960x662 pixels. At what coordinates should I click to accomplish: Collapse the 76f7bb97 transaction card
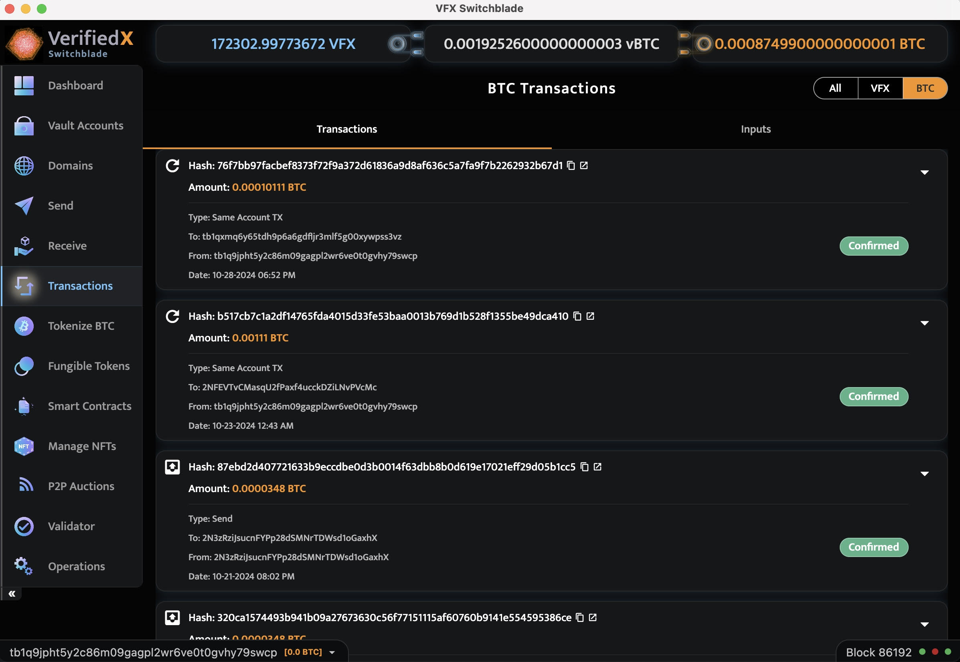(925, 173)
